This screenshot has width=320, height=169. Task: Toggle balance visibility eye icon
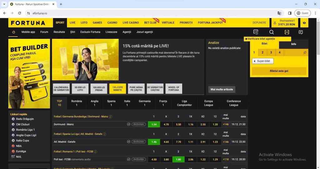tap(304, 23)
